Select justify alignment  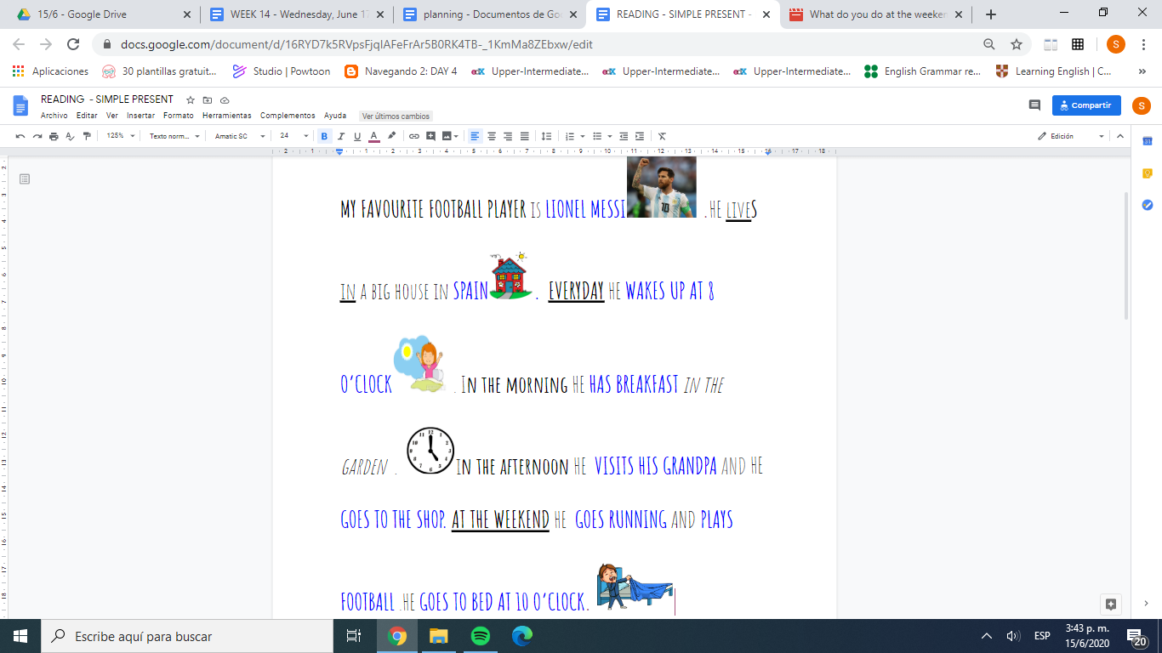click(x=524, y=136)
